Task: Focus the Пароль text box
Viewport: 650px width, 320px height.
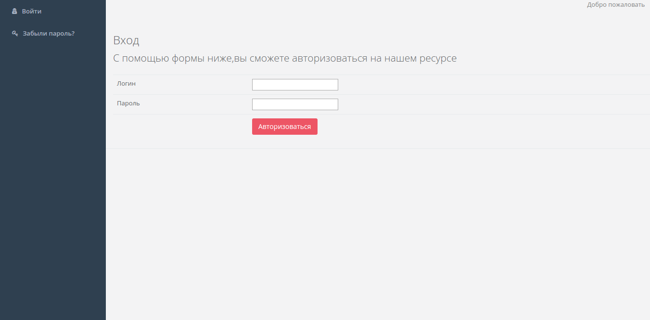Action: point(294,104)
